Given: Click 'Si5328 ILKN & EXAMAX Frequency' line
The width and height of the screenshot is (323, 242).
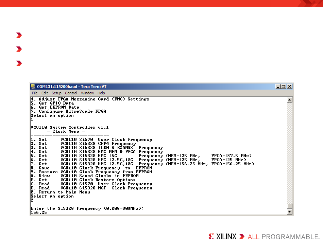Looking at the screenshot, I should (97, 148).
